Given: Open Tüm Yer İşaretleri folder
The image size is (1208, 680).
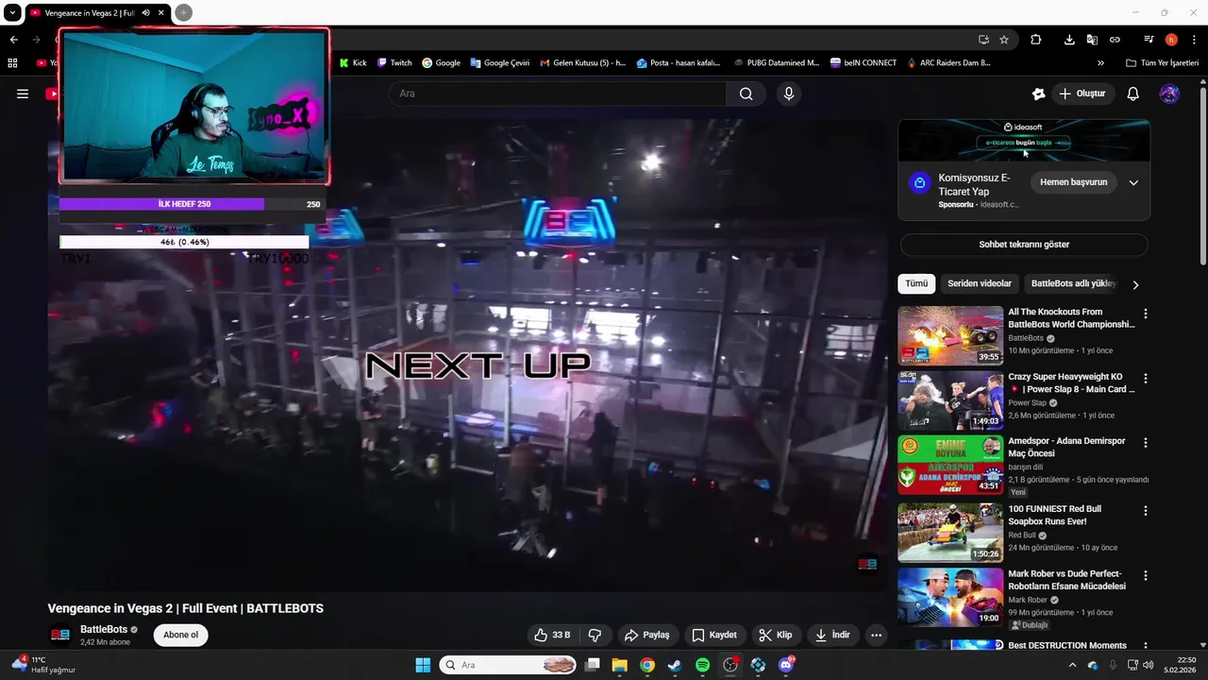Looking at the screenshot, I should click(x=1162, y=63).
